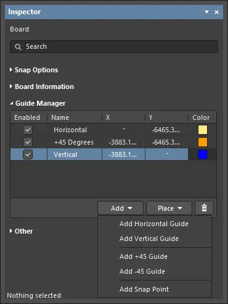Viewport: 228px width, 304px height.
Task: Click the Name column header
Action: [60, 117]
